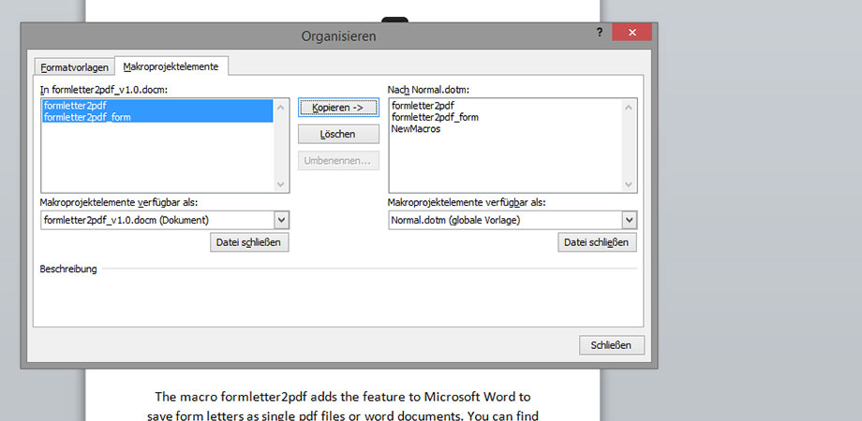Select formletter2pdf_form in the left document list
Viewport: 862px width, 421px height.
tap(86, 117)
